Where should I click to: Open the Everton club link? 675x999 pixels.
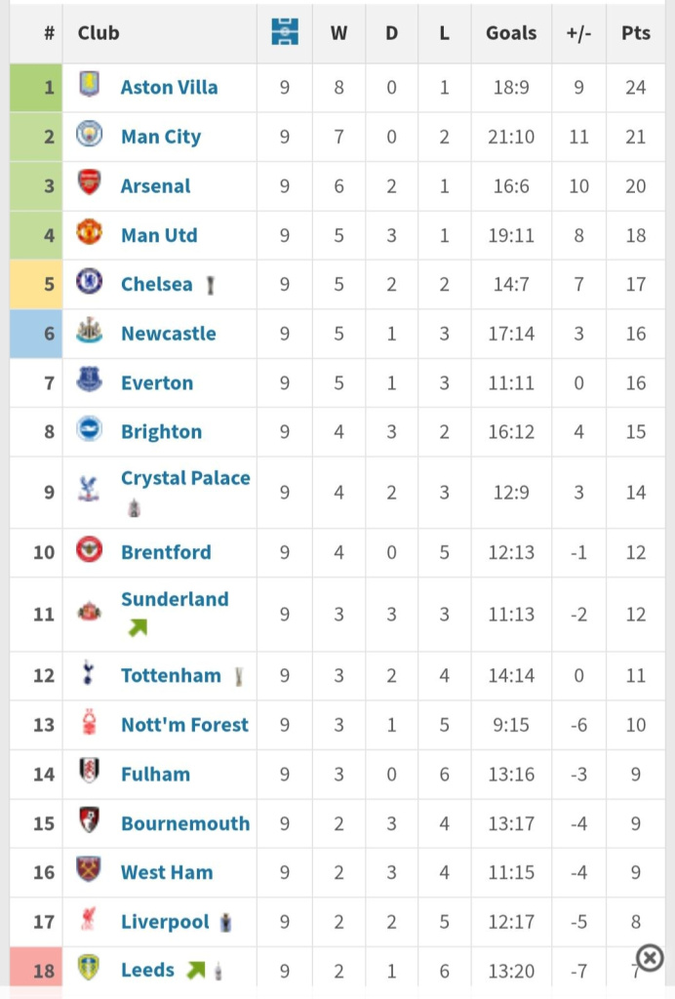156,382
